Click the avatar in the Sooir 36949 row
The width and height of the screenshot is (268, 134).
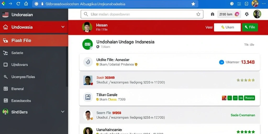pyautogui.click(x=88, y=80)
